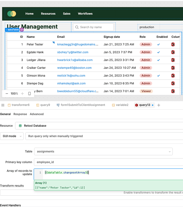
Task: Open email kmackegg3n@hugedomains link
Action: pos(78,44)
